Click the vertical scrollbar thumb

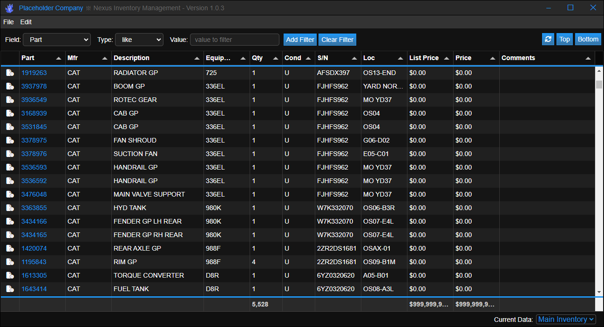[599, 84]
